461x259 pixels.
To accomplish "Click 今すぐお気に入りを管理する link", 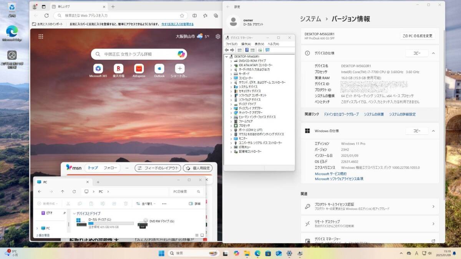I will point(177,24).
